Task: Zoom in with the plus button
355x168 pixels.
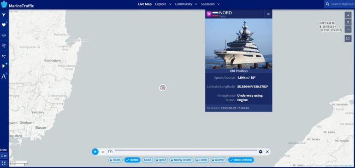Action: [348, 15]
